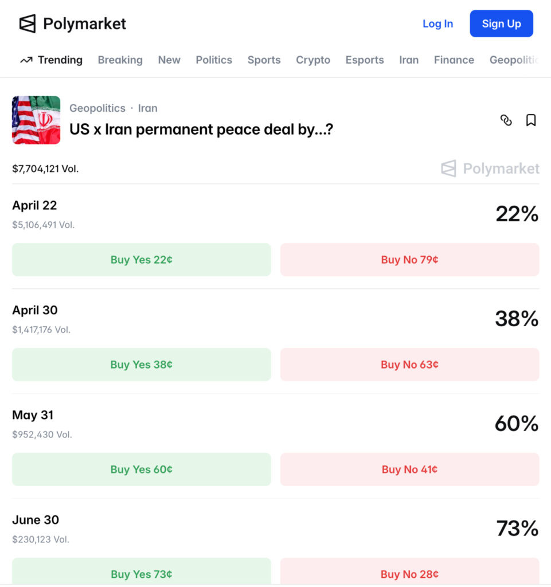
Task: Buy No at 41¢ for May 31
Action: click(409, 469)
